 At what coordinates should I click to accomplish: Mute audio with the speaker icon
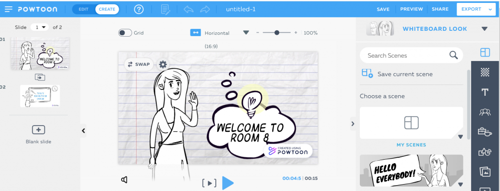[x=125, y=180]
